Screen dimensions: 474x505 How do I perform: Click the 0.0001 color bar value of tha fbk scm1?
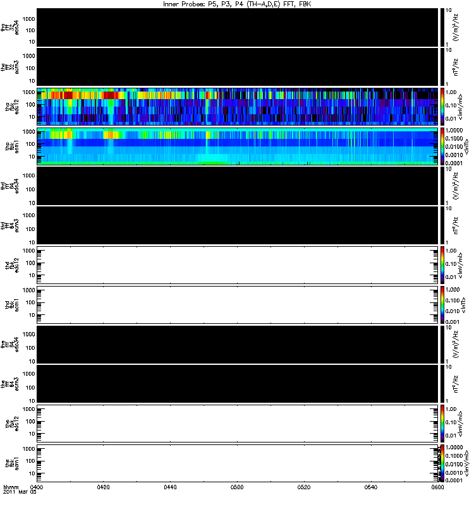pos(454,163)
